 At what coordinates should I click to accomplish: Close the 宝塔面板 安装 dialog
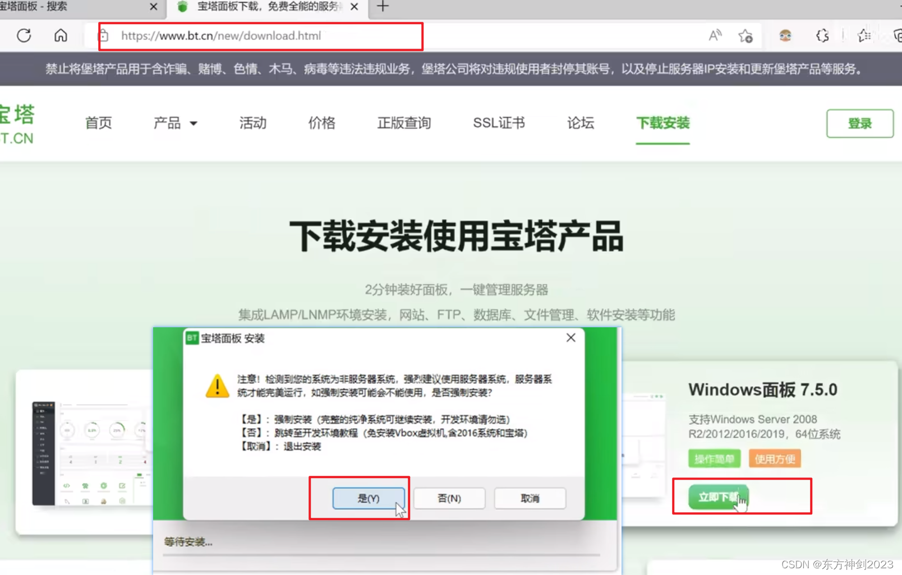(x=571, y=337)
